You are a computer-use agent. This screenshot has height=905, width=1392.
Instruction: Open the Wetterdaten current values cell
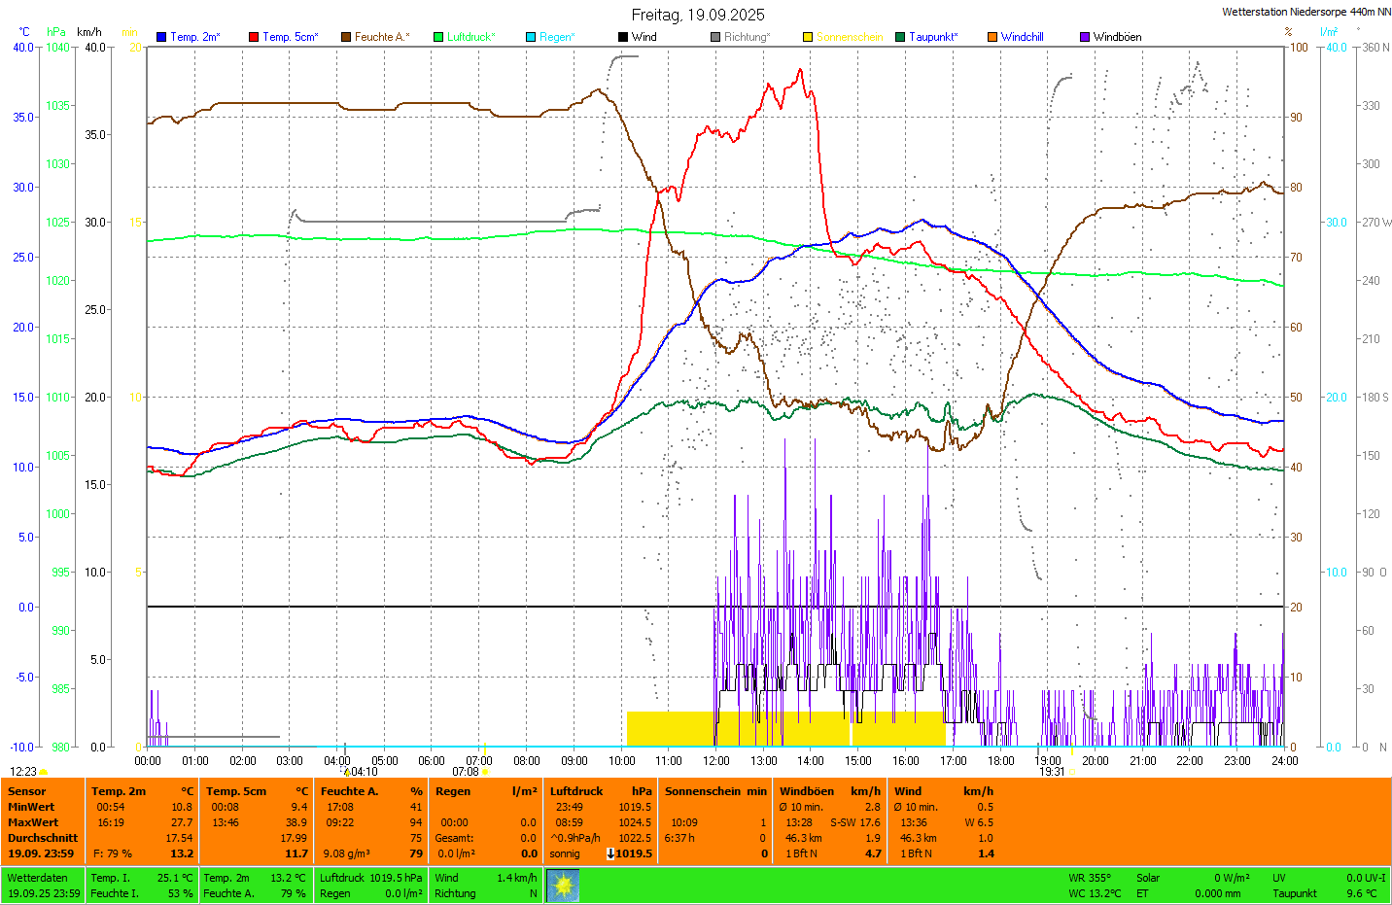(x=43, y=886)
